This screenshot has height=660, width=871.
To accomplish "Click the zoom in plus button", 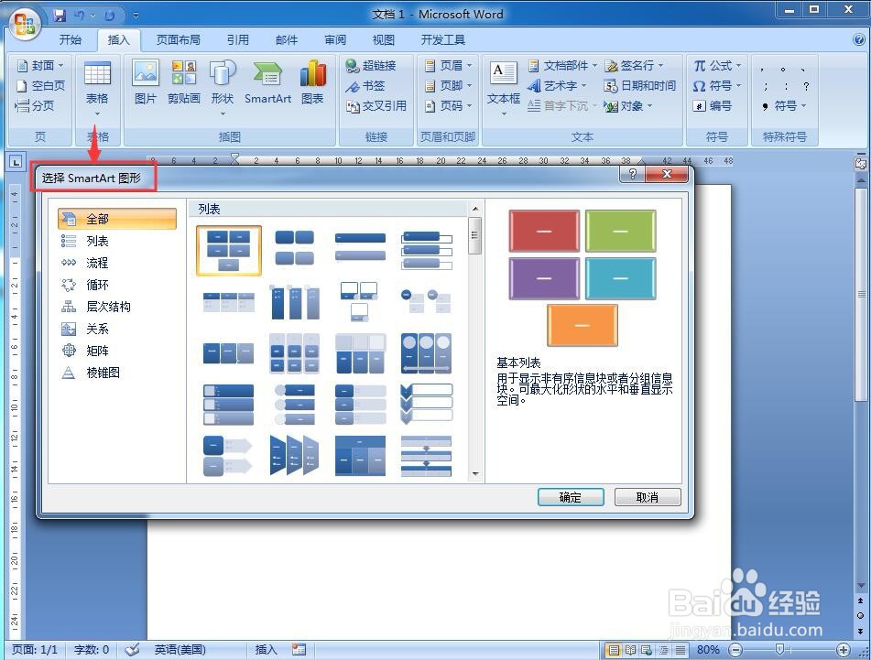I will click(x=844, y=649).
